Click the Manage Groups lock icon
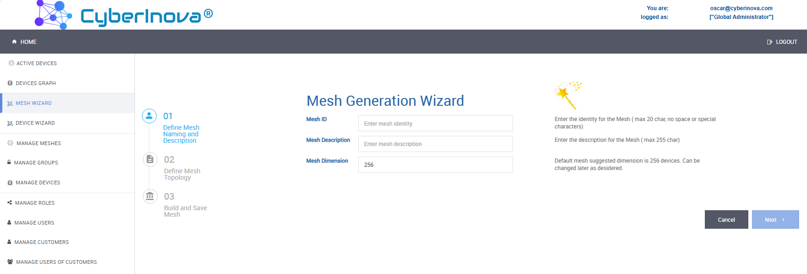The height and width of the screenshot is (274, 807). click(x=9, y=163)
